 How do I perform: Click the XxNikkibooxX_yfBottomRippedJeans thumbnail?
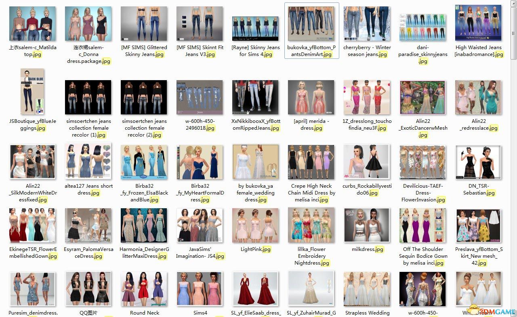click(x=255, y=97)
